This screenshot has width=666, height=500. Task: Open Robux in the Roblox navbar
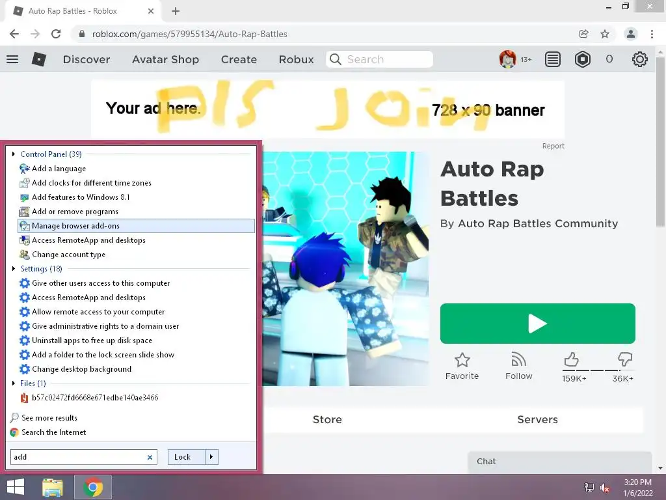click(x=296, y=59)
